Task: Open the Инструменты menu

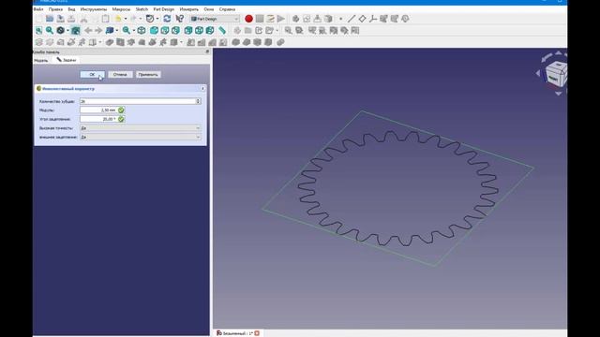Action: point(94,9)
